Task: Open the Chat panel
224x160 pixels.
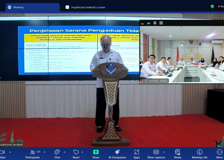Action: (x=57, y=154)
